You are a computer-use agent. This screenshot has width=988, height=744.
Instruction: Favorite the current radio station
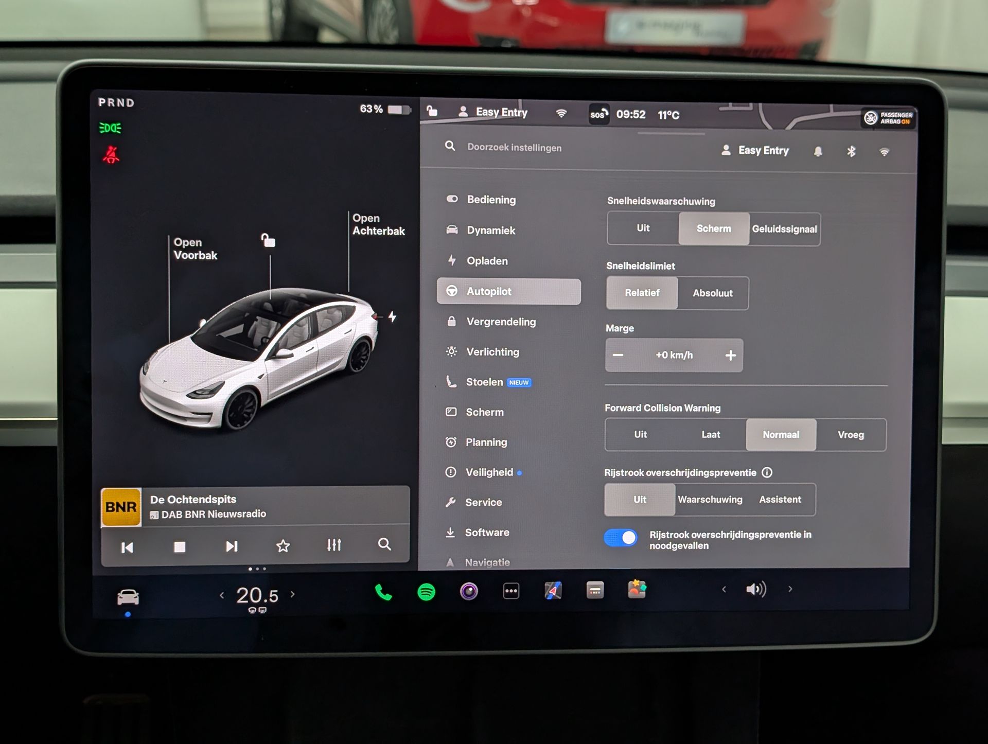point(283,546)
